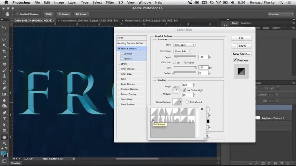Open the Style dropdown showing Inner Bevel
296x166 pixels.
pyautogui.click(x=184, y=45)
